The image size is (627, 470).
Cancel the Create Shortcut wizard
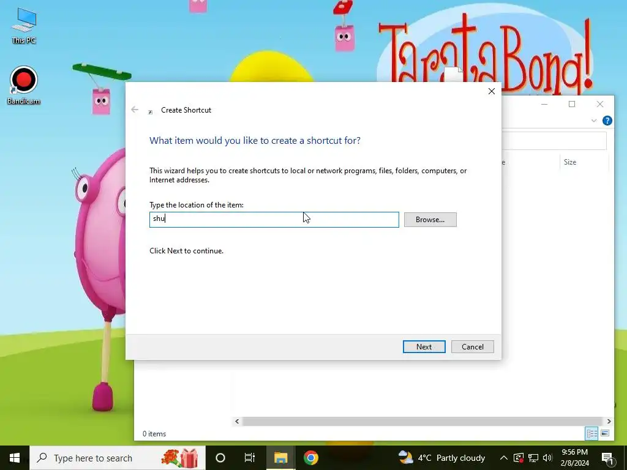click(x=472, y=346)
